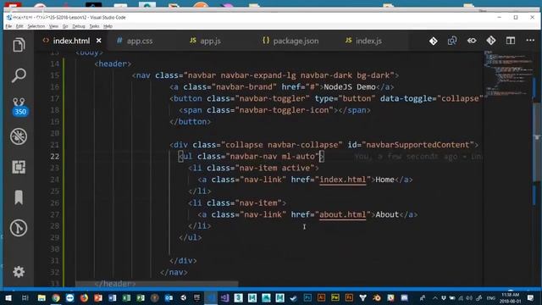Image resolution: width=542 pixels, height=305 pixels.
Task: Click "NodeJS Demo" text on line 16
Action: (x=350, y=86)
